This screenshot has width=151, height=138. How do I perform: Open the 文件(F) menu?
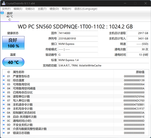6,9
